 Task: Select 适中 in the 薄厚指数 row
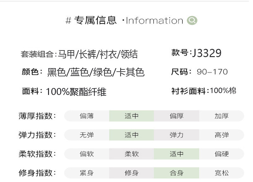coord(132,116)
